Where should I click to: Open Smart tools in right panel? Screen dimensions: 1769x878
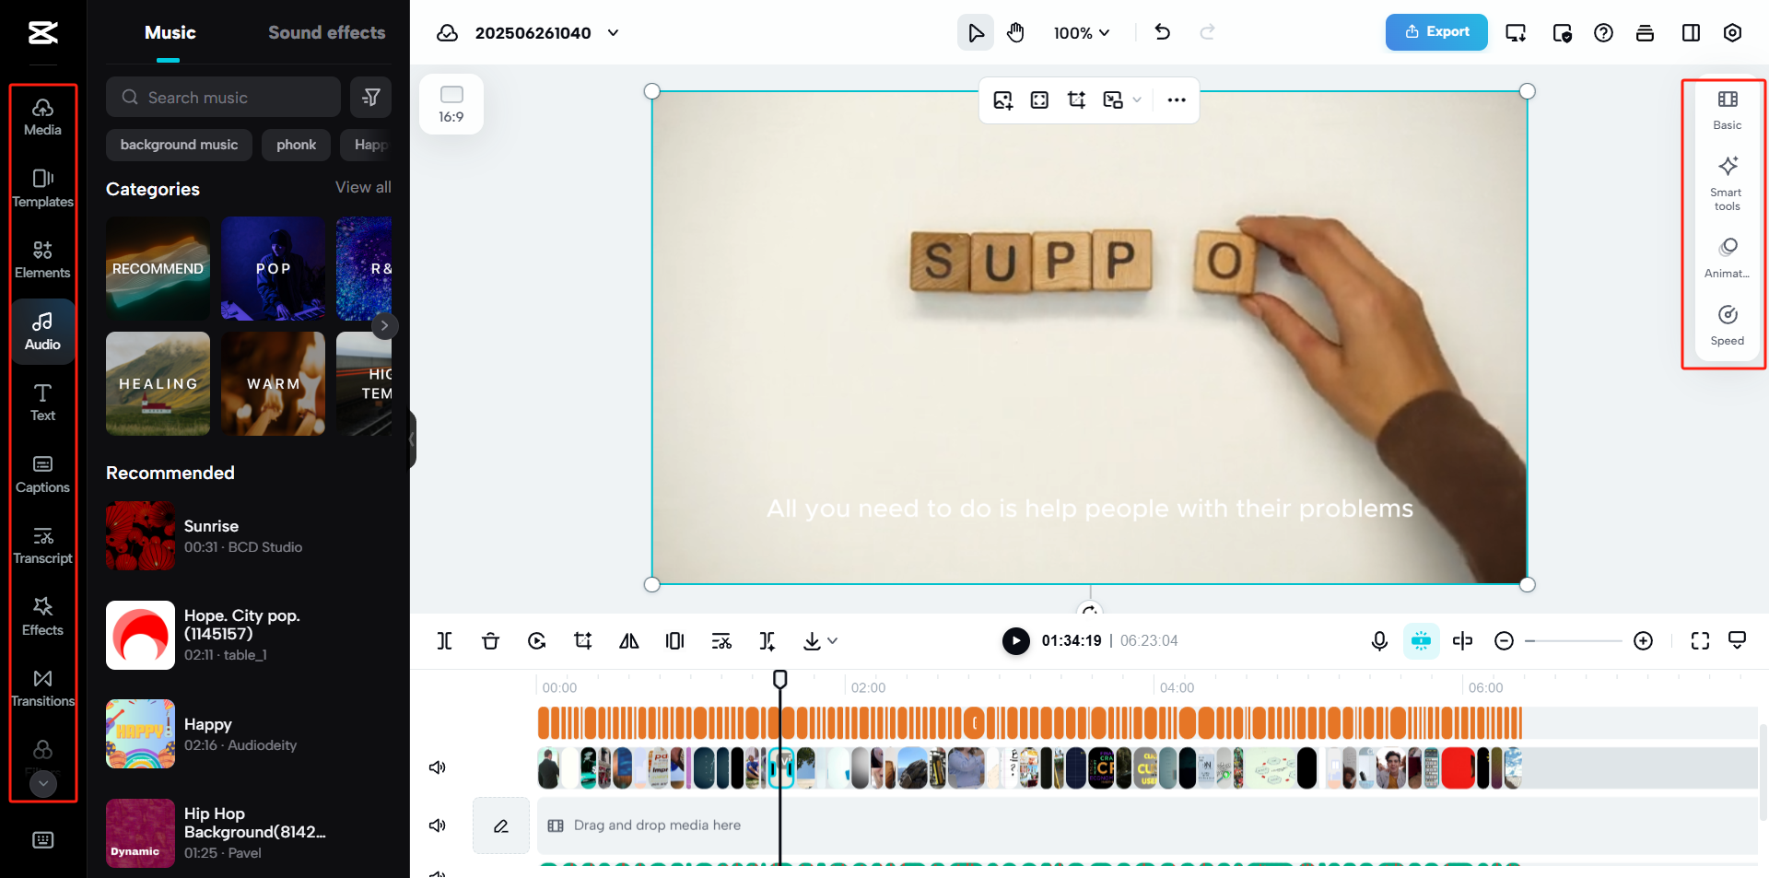(1727, 182)
